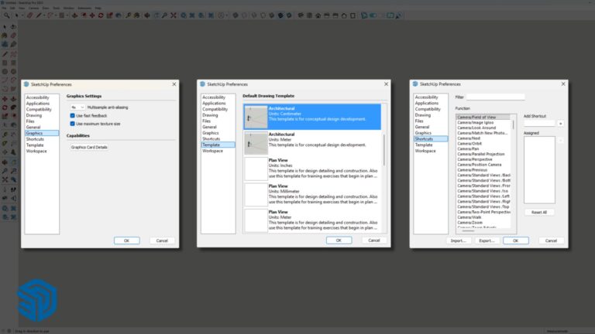The image size is (595, 334).
Task: Select the Zoom Extents tool in top toolbar
Action: click(174, 15)
